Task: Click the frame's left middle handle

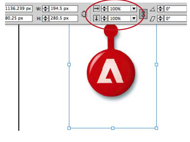Action: tap(69, 65)
